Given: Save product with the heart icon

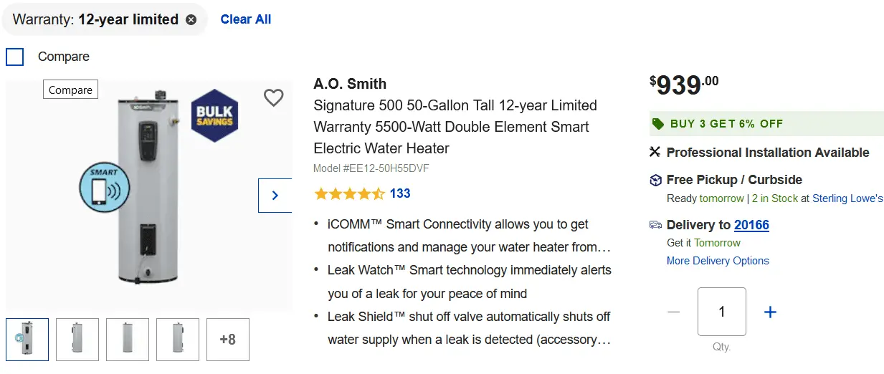Looking at the screenshot, I should 273,97.
